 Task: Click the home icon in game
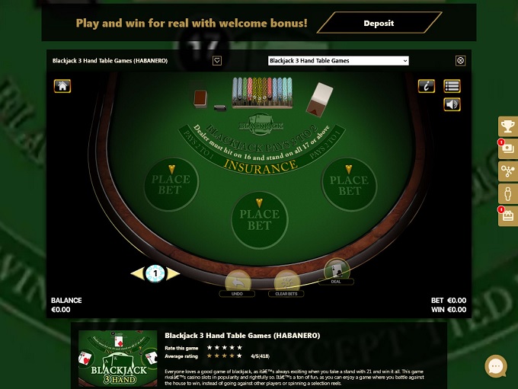[62, 86]
